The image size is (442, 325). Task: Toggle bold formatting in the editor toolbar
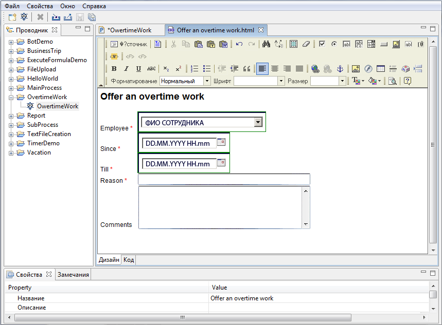(x=114, y=68)
